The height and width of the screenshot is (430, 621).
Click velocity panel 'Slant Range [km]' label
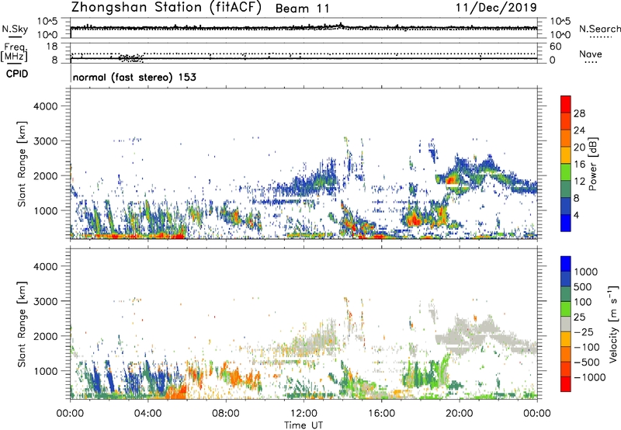[22, 324]
